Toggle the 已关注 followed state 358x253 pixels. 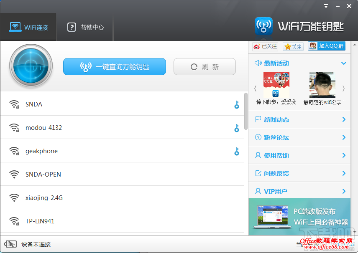[264, 46]
